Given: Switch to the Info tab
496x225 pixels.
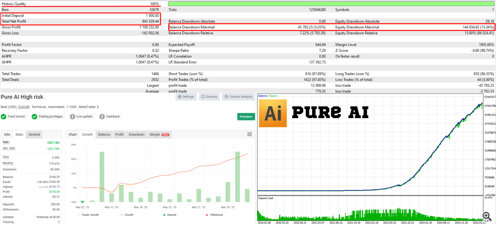Looking at the screenshot, I should click(7, 135).
